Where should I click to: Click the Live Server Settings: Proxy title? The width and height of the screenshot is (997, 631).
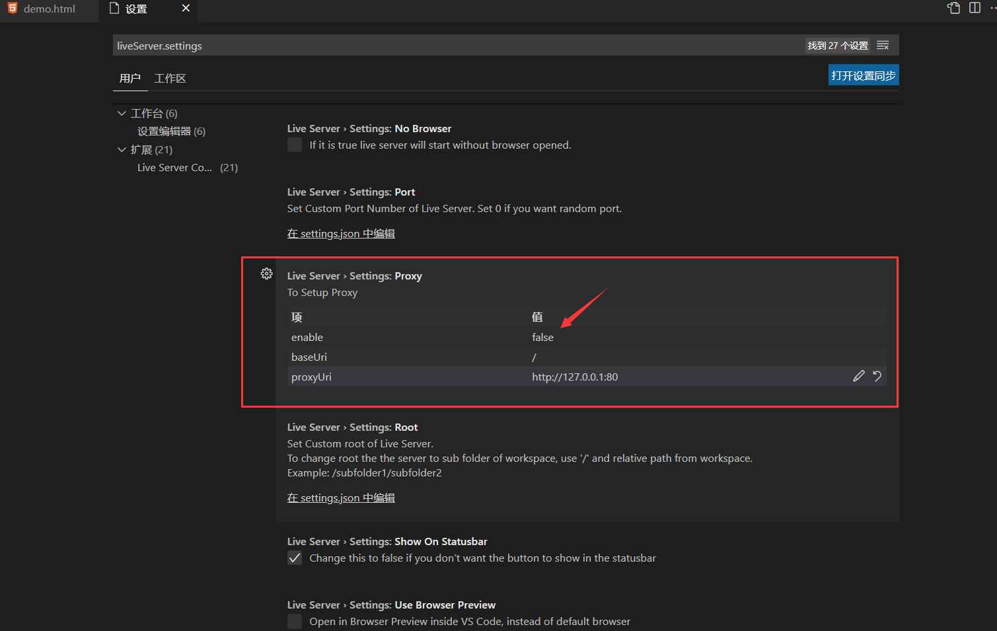(354, 276)
